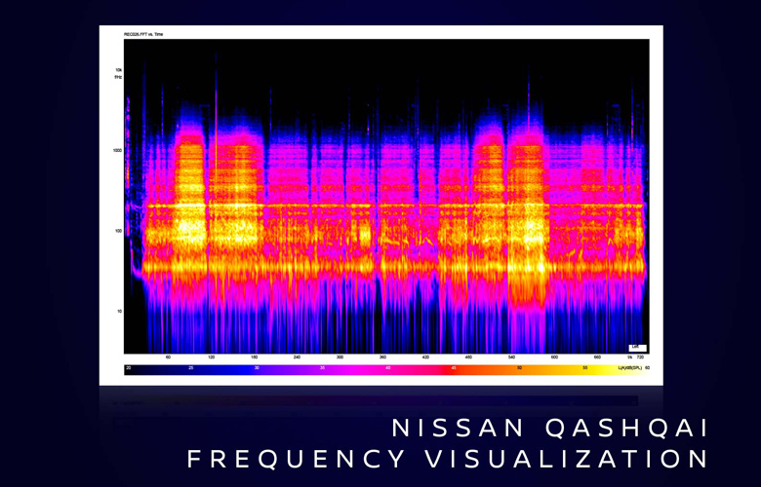The image size is (761, 487).
Task: Click the 10k frequency axis label
Action: (118, 70)
